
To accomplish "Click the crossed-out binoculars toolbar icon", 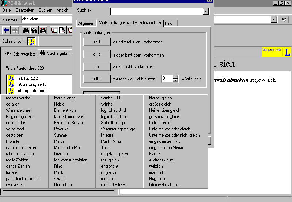I will (x=34, y=30).
